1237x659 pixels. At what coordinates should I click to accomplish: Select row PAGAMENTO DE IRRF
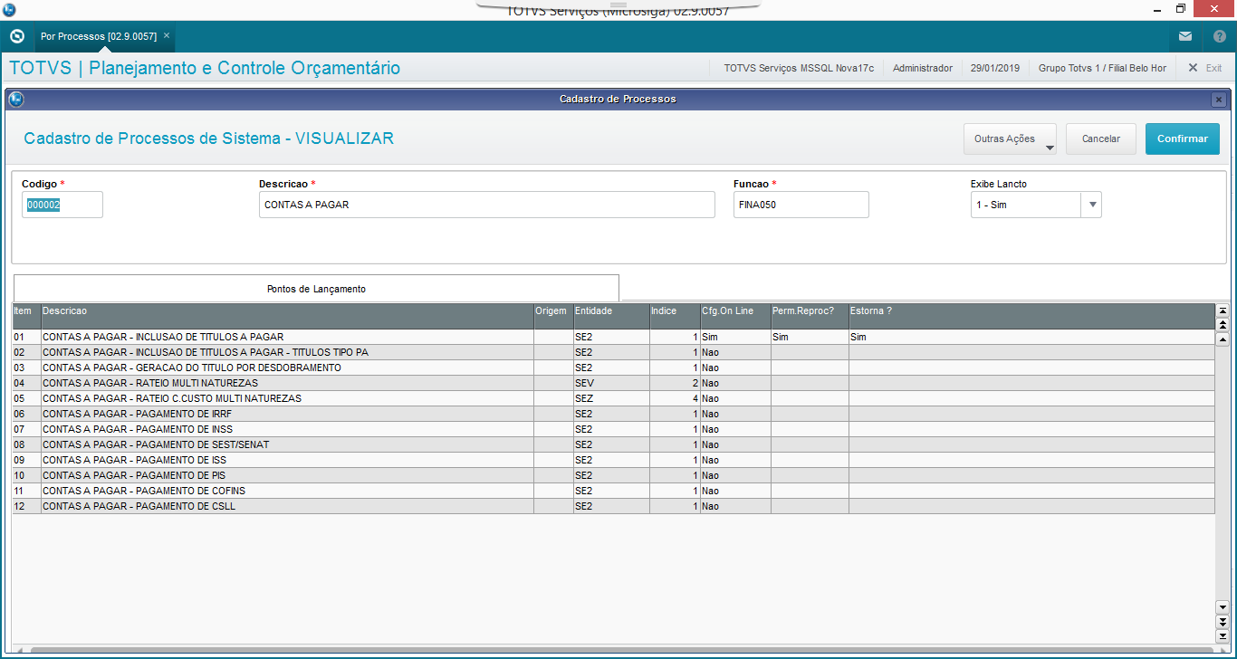click(x=613, y=414)
